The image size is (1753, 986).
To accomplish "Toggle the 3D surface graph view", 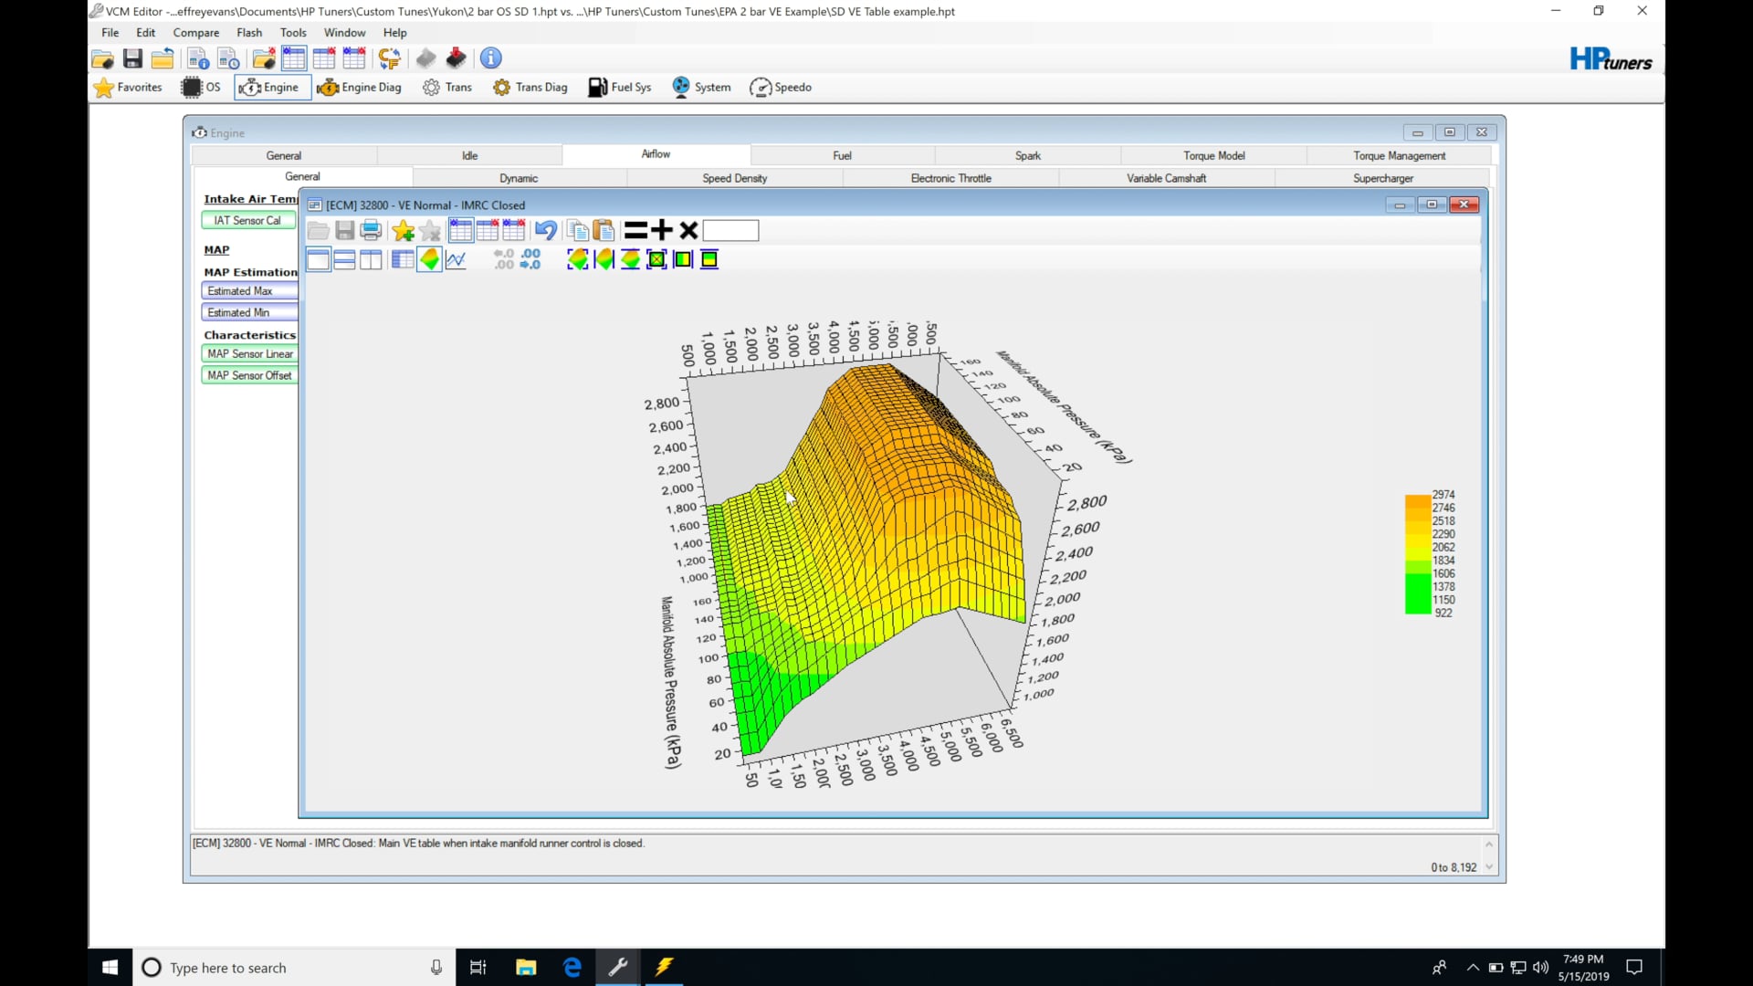I will (429, 260).
